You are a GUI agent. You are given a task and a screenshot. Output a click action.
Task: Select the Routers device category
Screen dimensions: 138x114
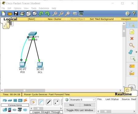[x=5, y=100]
